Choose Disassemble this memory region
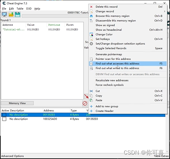170x159 pixels. point(128,20)
